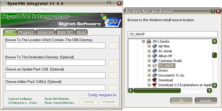Click the AB Mimi folder icon
Image resolution: width=222 pixels, height=111 pixels.
coord(155,46)
